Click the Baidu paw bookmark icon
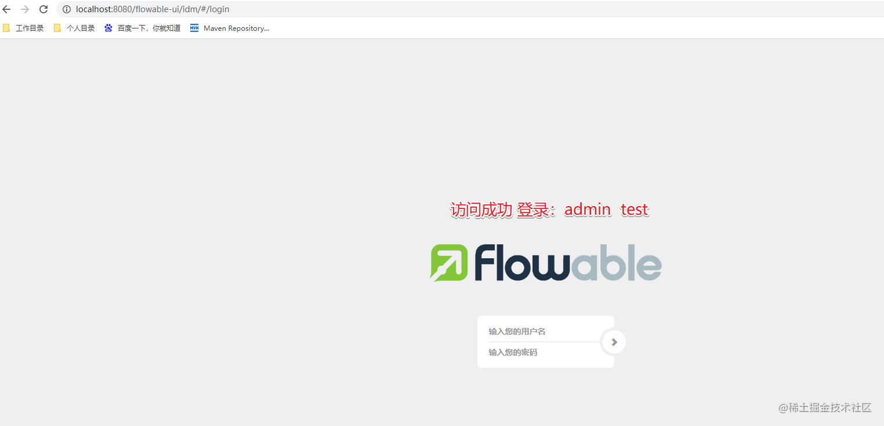The image size is (884, 426). (x=108, y=28)
